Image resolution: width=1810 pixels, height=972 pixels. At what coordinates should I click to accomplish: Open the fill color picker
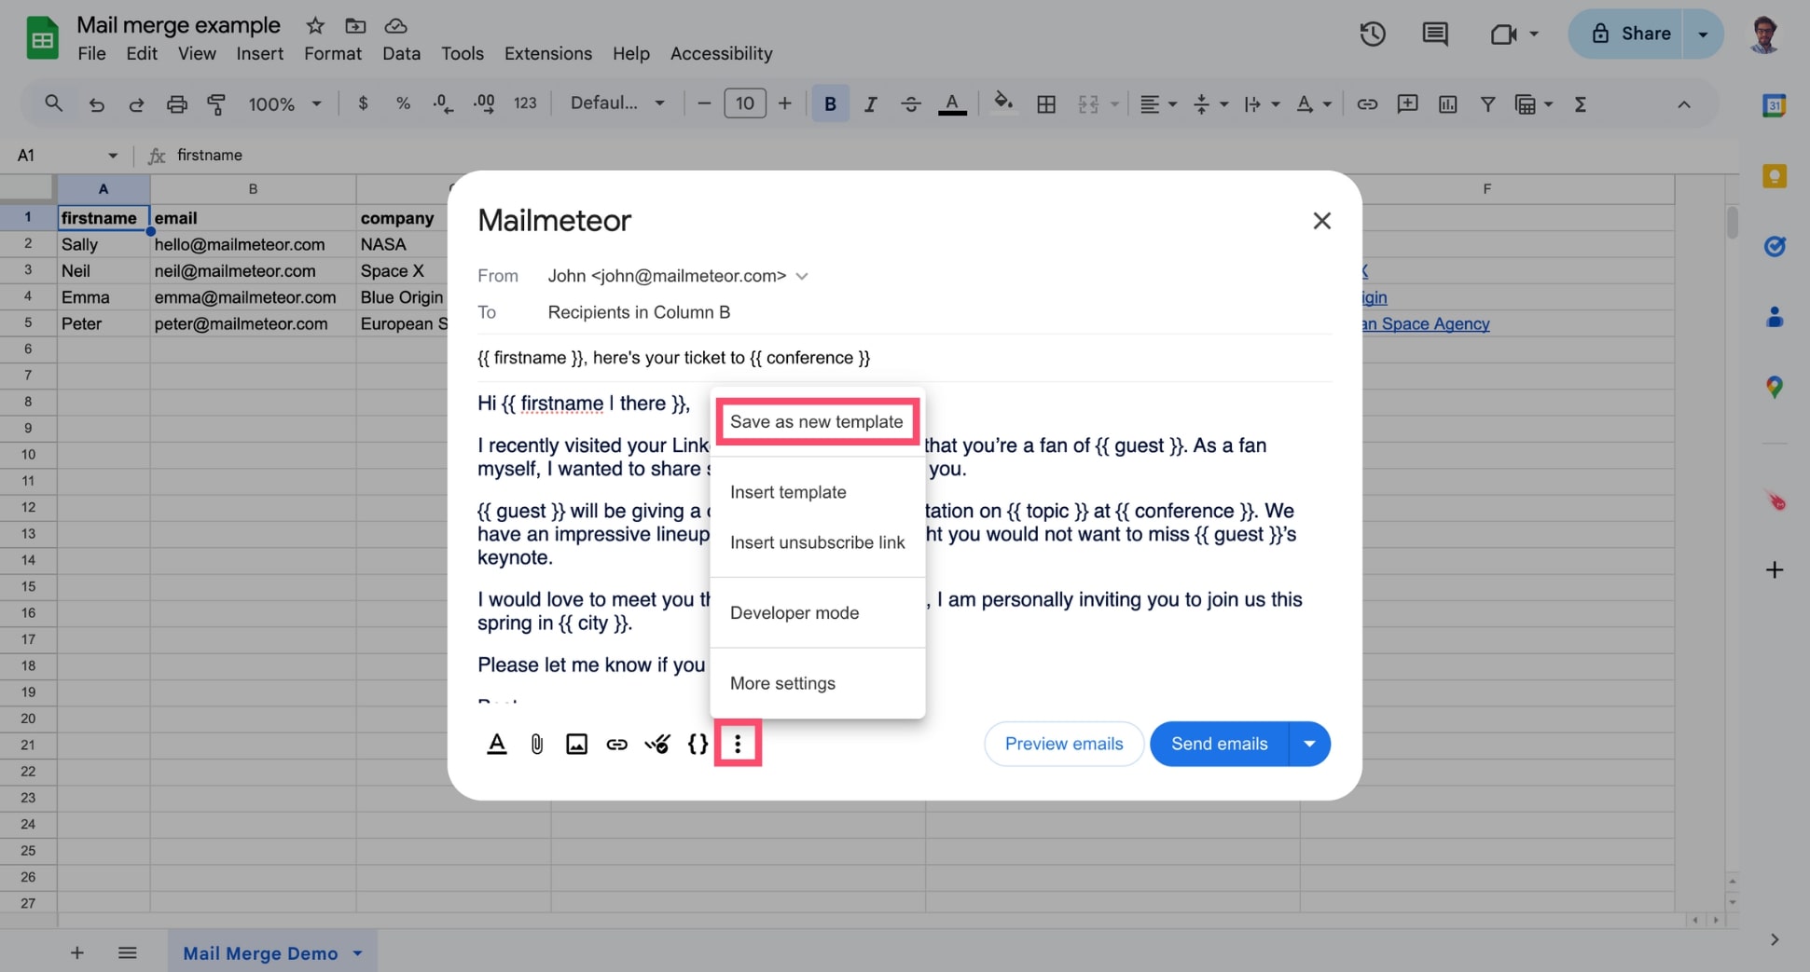tap(1002, 103)
